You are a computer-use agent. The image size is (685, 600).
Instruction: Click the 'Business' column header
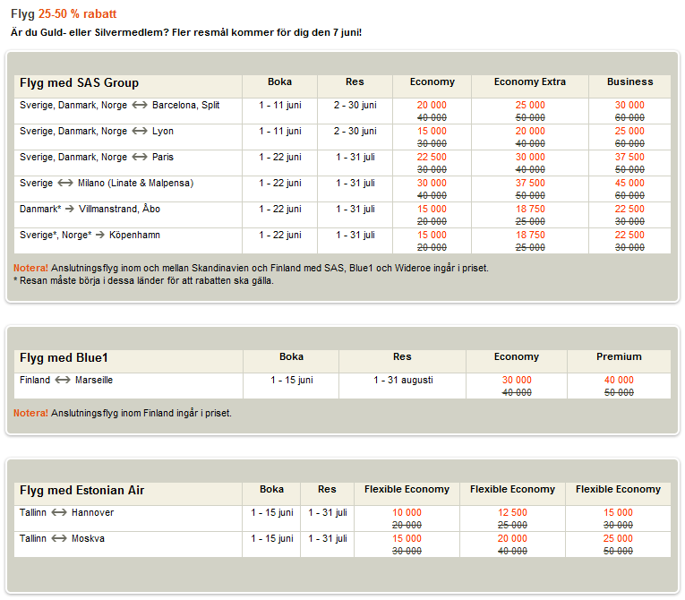tap(629, 82)
